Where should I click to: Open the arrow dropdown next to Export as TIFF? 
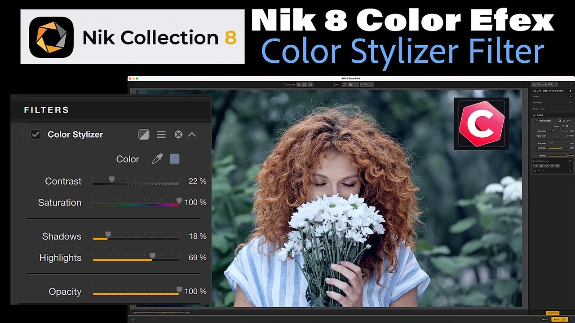(x=556, y=84)
